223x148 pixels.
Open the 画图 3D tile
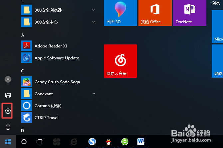click(x=120, y=13)
